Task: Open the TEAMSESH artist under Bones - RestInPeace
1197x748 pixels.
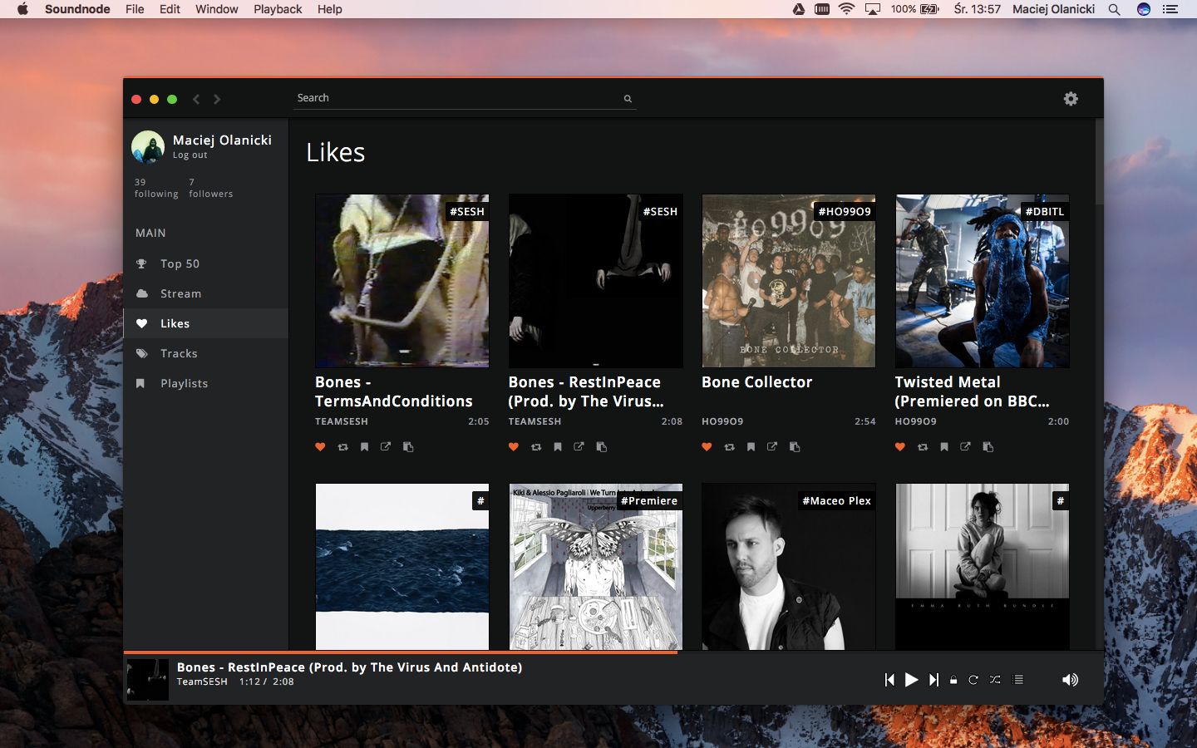Action: click(x=534, y=421)
